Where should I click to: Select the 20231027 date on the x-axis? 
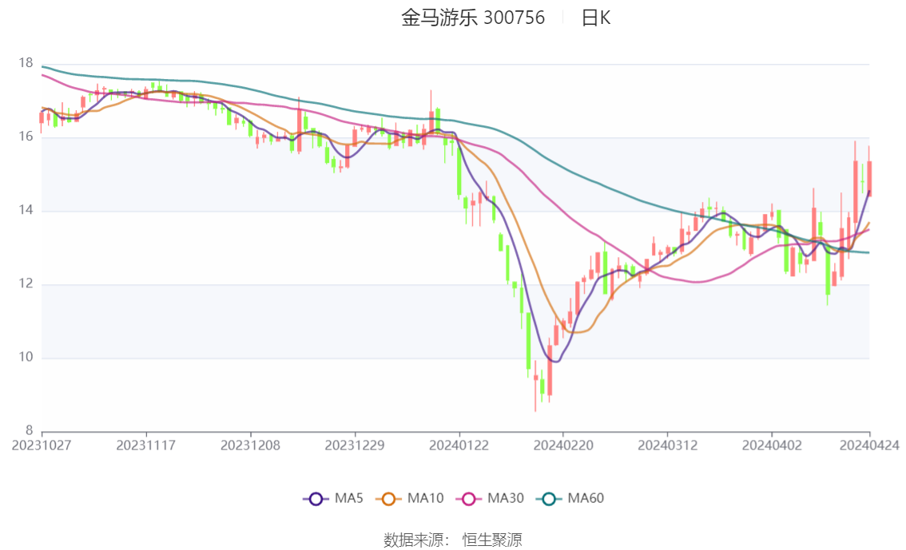click(42, 445)
